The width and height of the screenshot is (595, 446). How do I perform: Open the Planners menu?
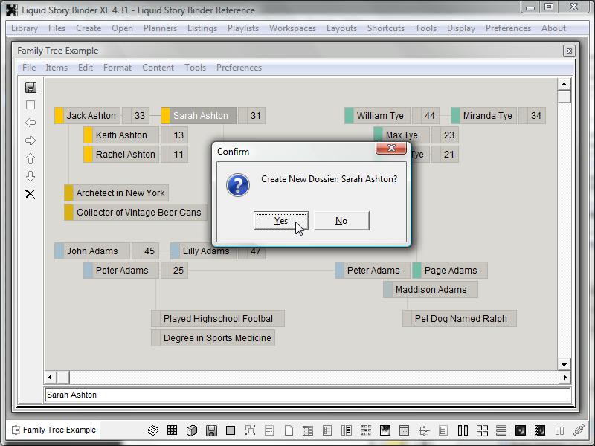point(160,28)
